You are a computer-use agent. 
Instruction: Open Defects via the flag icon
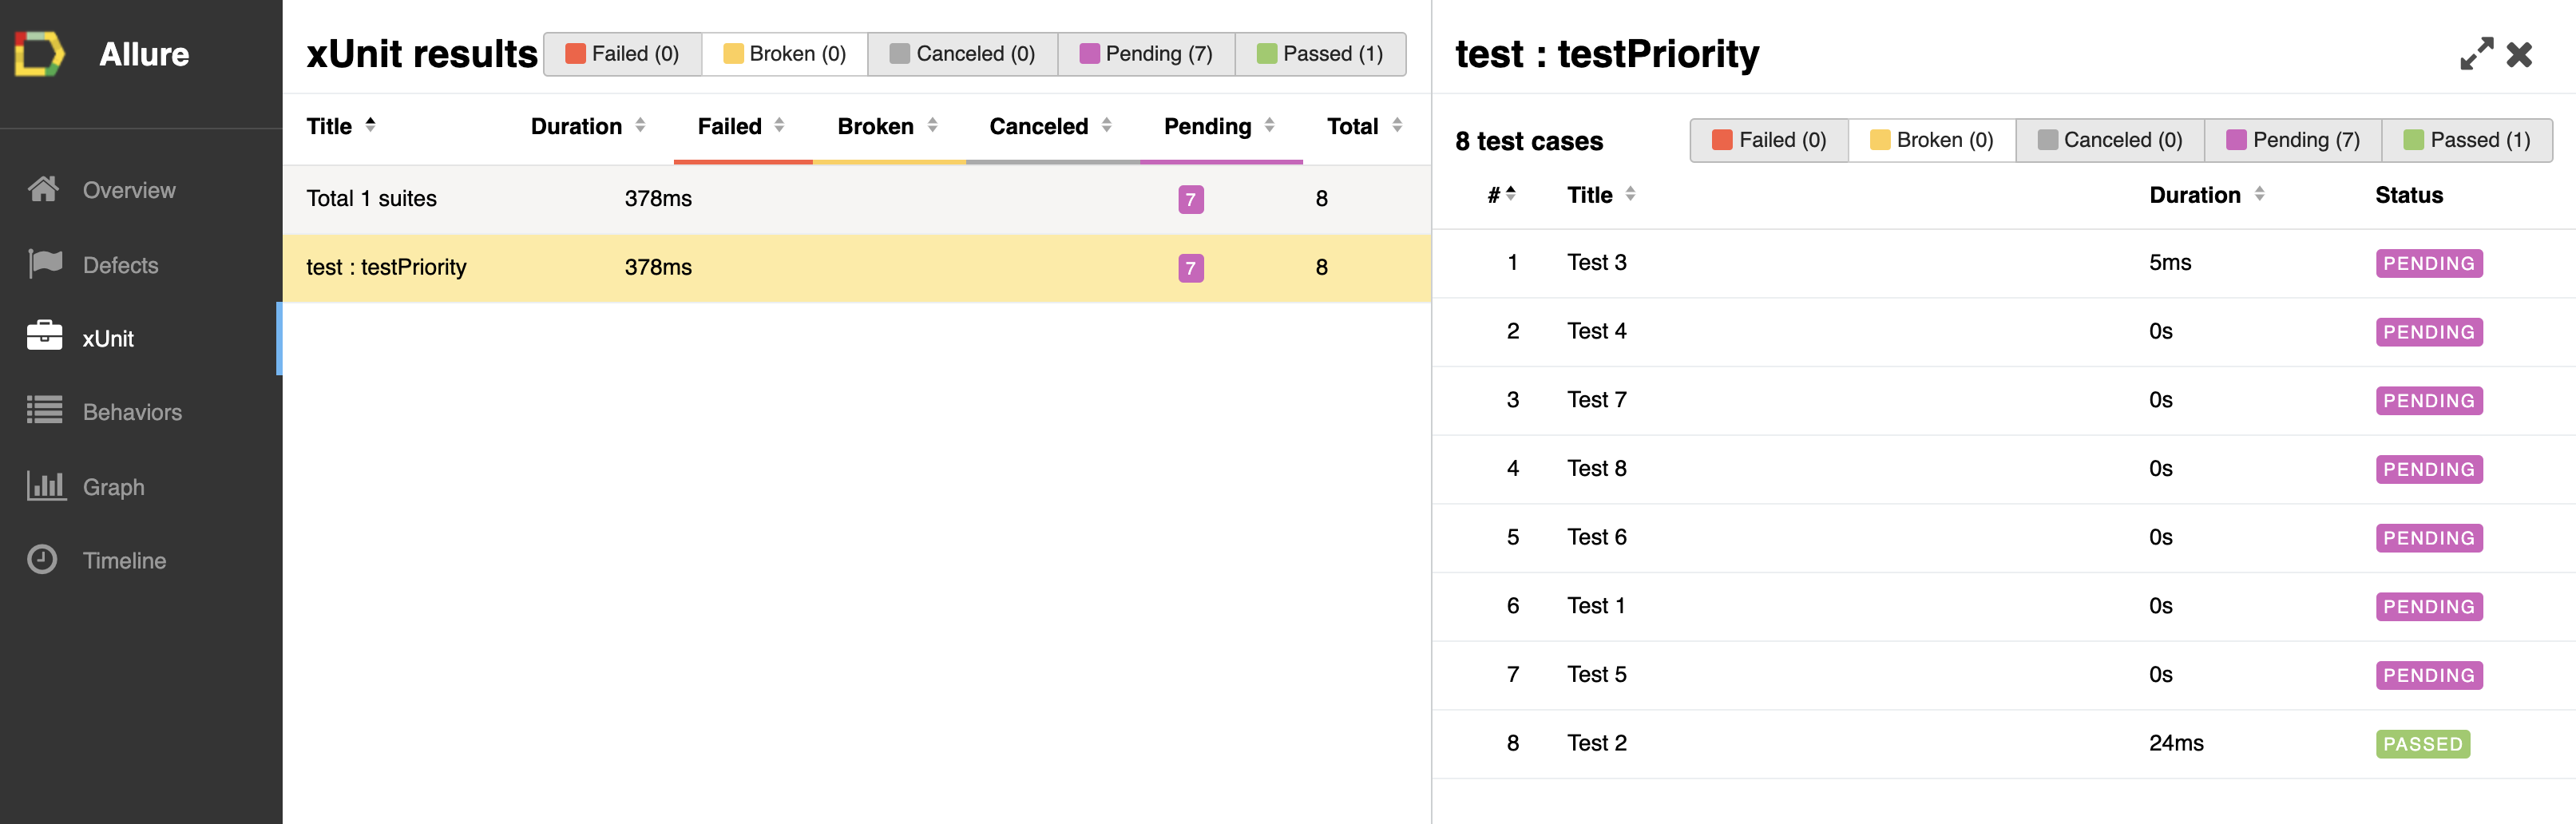pyautogui.click(x=45, y=264)
